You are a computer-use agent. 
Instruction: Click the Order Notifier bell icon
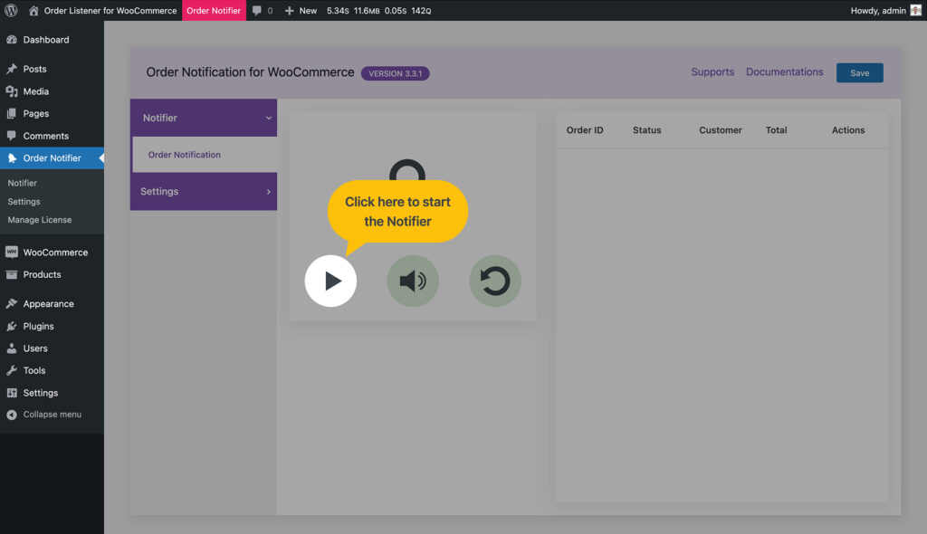coord(11,157)
